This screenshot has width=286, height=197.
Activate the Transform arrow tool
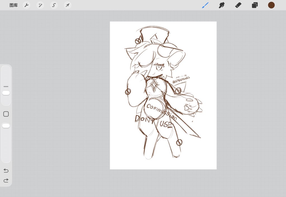(68, 5)
